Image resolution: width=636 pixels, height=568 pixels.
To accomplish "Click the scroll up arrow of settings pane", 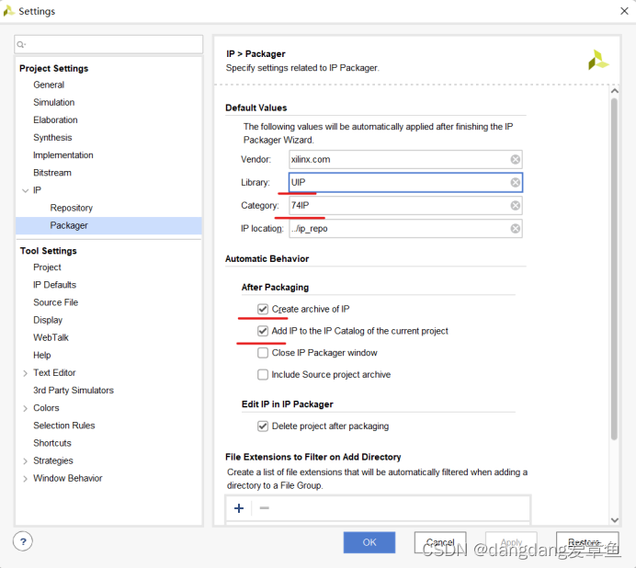I will pos(615,91).
